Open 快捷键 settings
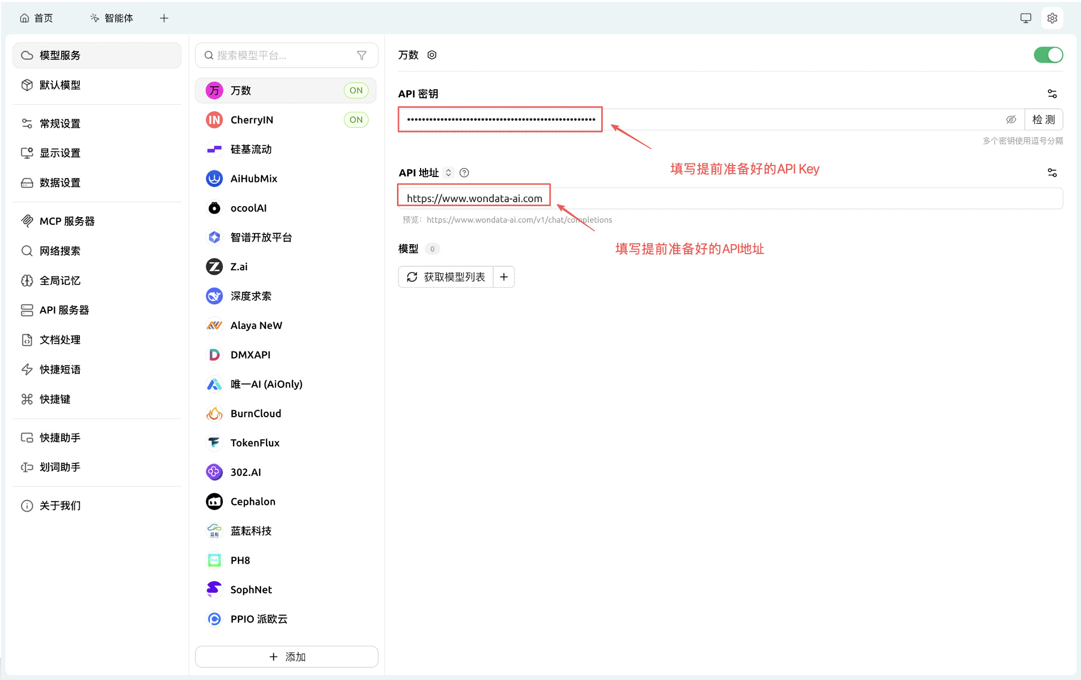The width and height of the screenshot is (1081, 680). pyautogui.click(x=97, y=399)
